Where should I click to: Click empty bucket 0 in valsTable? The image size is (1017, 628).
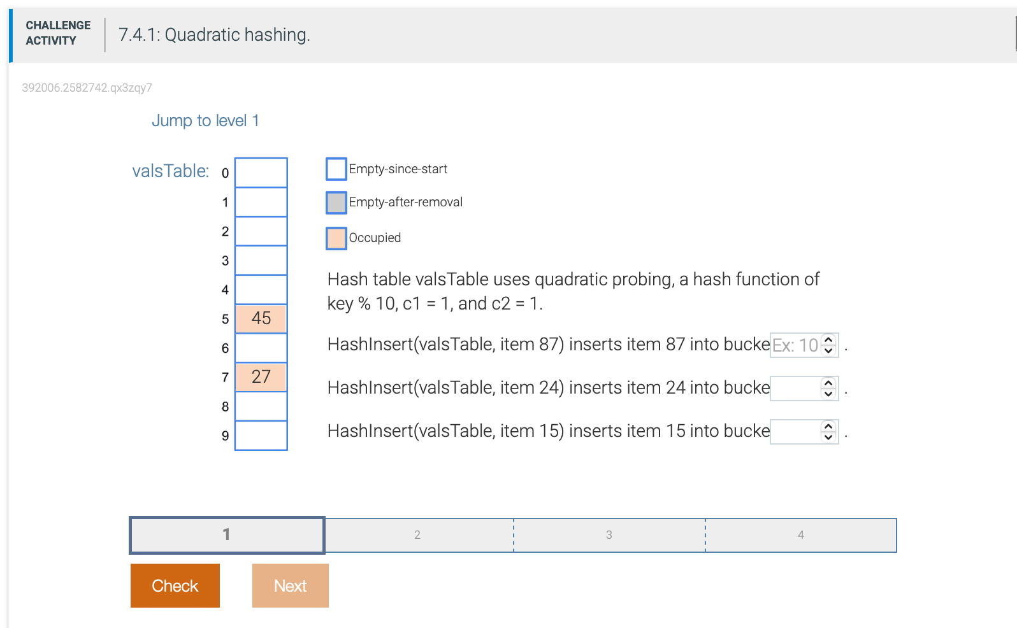point(261,173)
